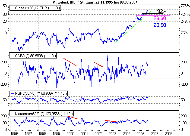The image size is (190, 136).
Task: Click the '2004' year label
Action: click(x=126, y=134)
